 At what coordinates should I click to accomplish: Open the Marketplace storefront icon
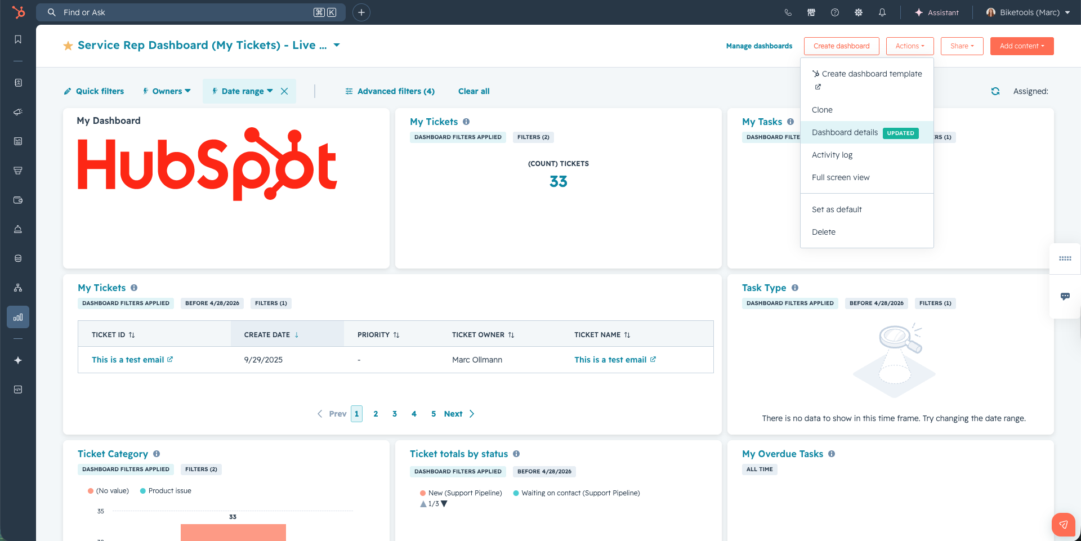pos(811,12)
